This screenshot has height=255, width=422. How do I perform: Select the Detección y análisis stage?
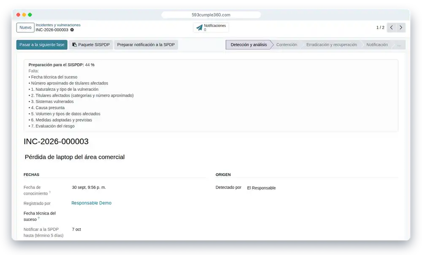coord(249,45)
